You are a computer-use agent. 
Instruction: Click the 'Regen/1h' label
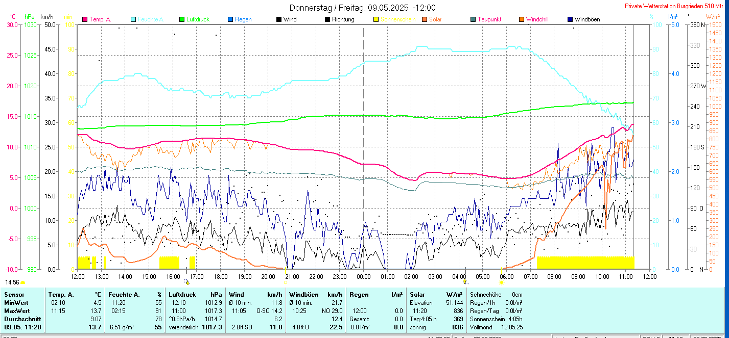point(482,303)
